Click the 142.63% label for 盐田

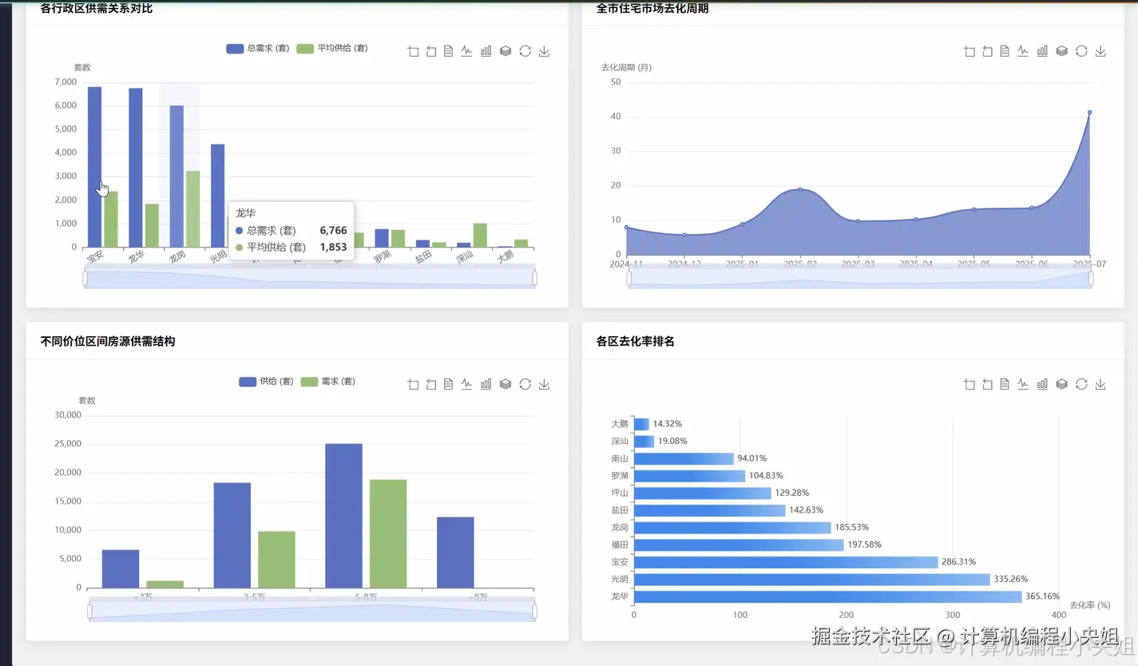coord(807,509)
